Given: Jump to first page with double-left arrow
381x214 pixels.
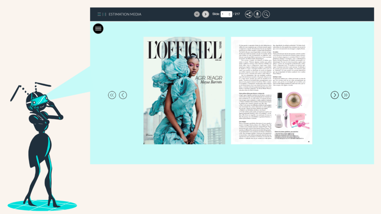Looking at the screenshot, I should point(112,95).
